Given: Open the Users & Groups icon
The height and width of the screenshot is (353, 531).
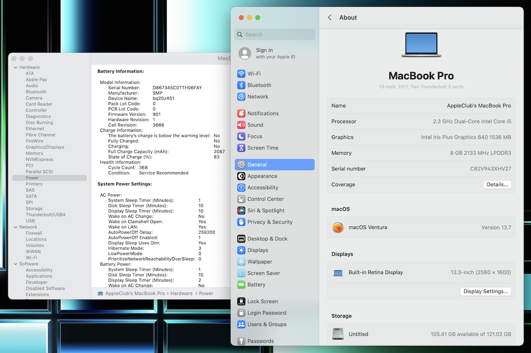Looking at the screenshot, I should [241, 324].
